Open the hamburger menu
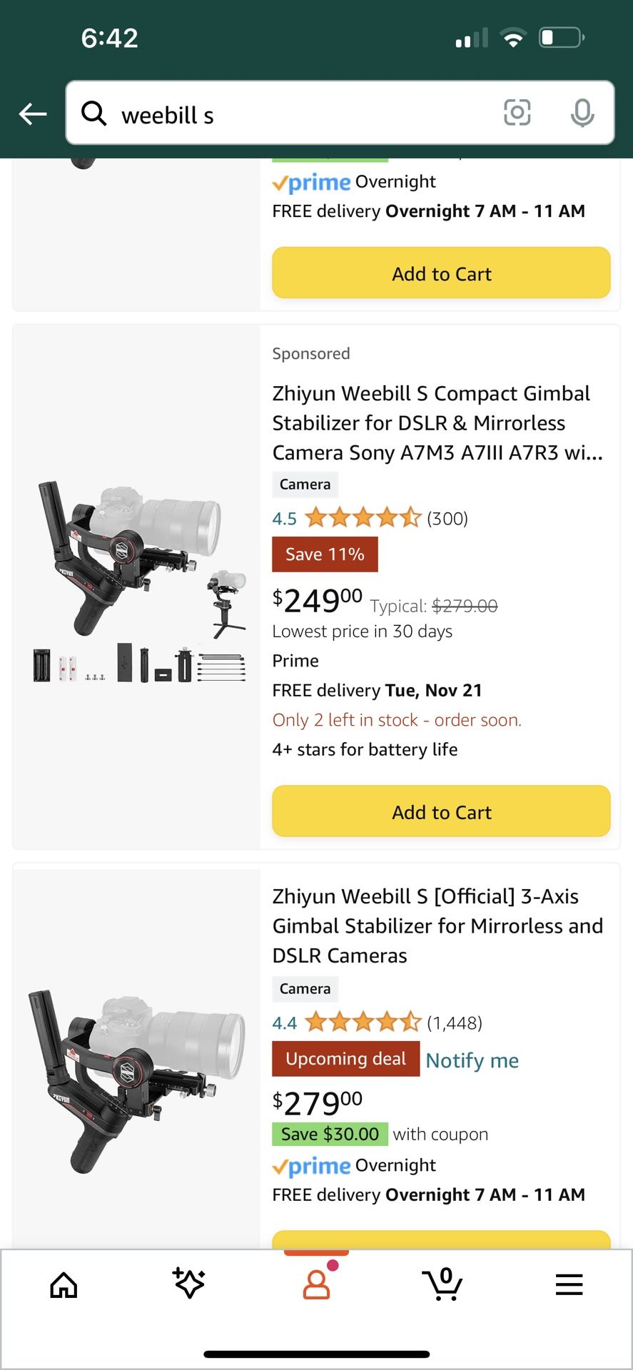 click(569, 1284)
